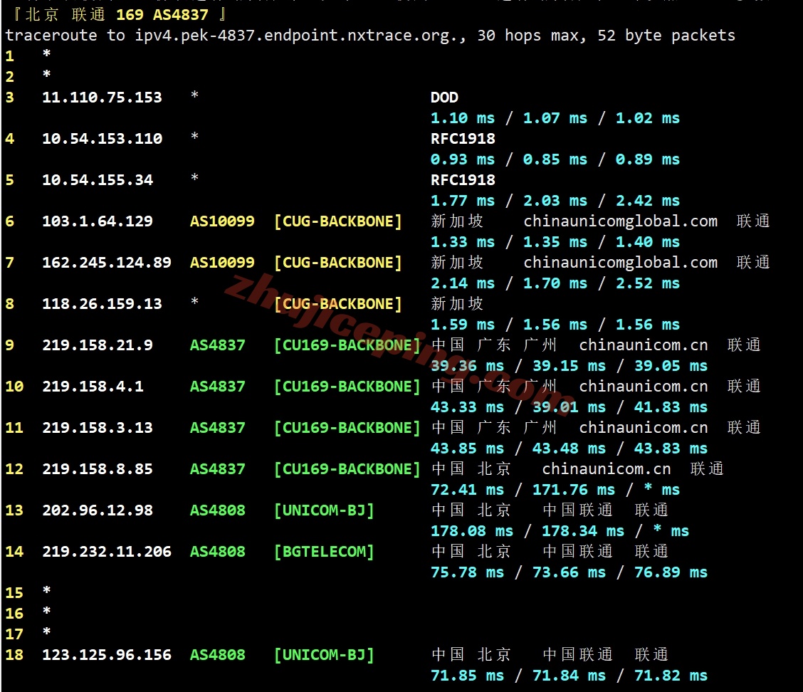
Task: Select the 2.03 ms latency value
Action: pos(555,201)
